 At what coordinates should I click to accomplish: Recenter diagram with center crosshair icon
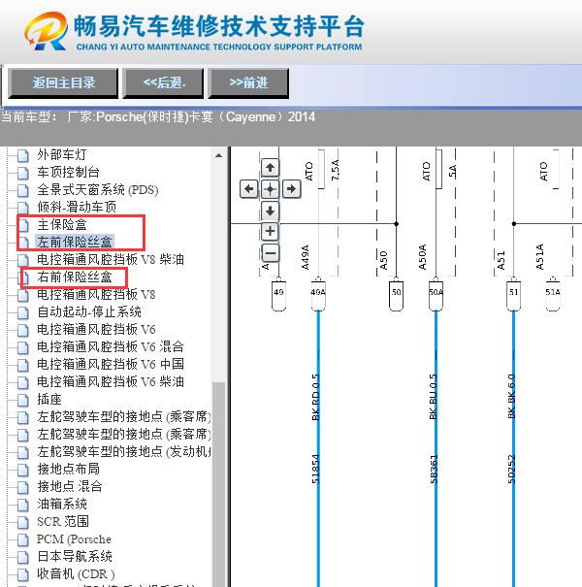click(x=270, y=188)
